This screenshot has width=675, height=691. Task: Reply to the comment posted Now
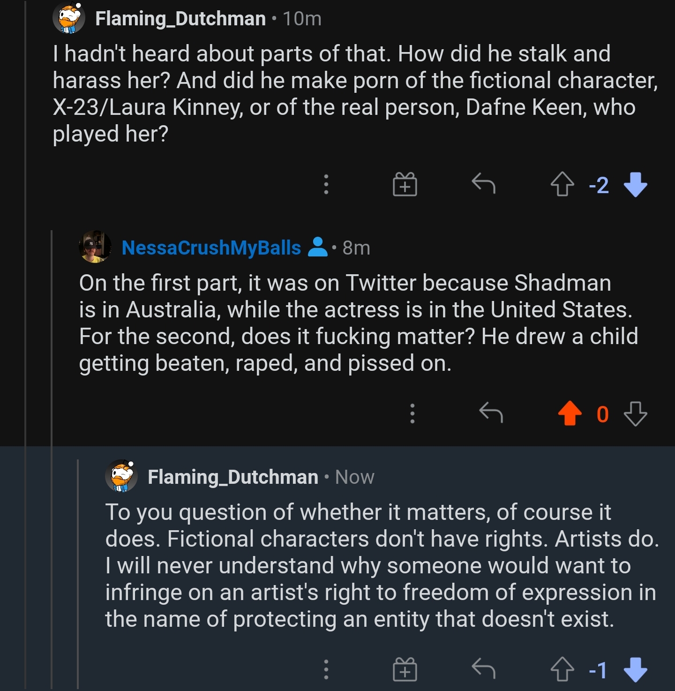click(483, 668)
